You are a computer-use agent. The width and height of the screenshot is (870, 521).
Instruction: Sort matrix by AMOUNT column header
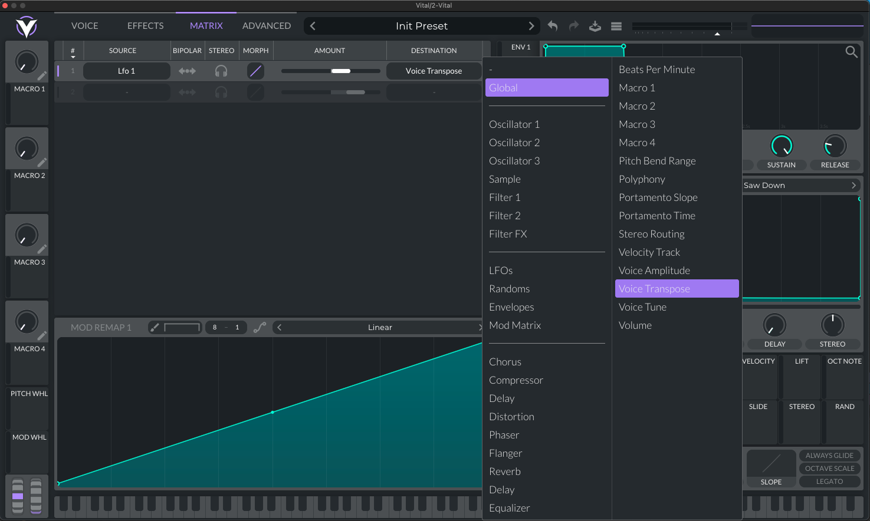[330, 51]
